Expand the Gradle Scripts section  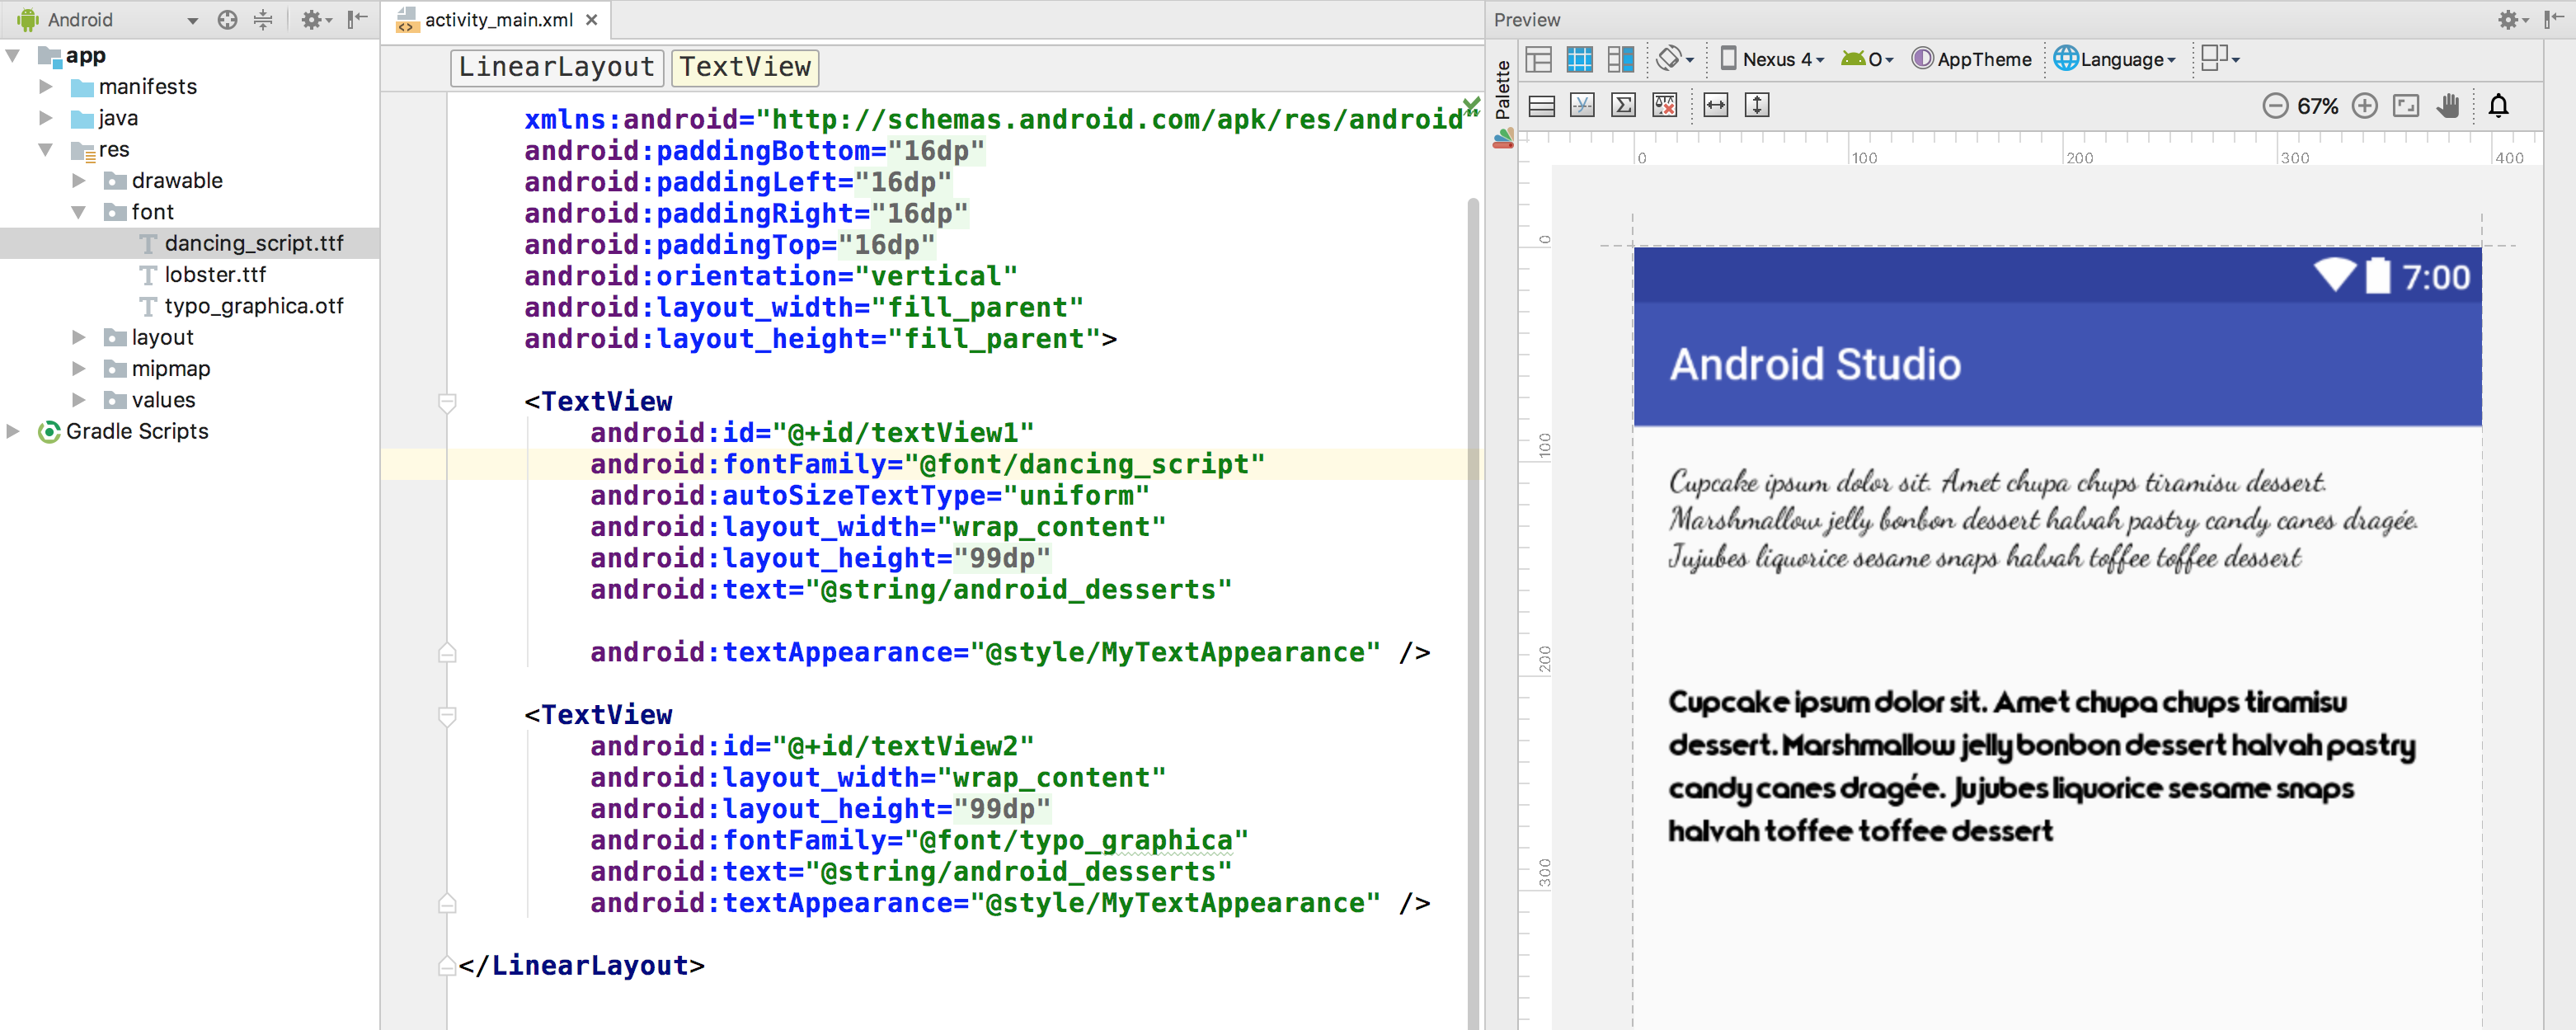15,430
